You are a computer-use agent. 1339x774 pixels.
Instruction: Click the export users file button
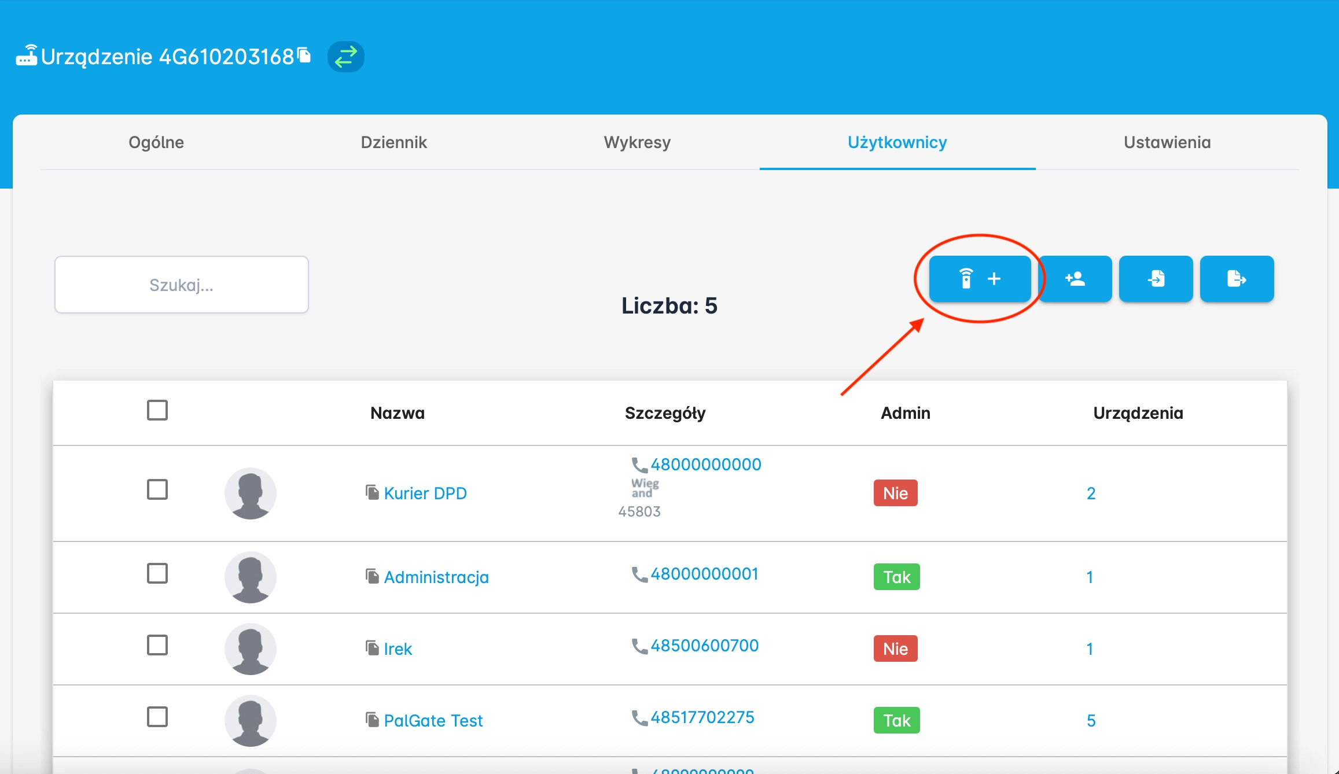coord(1237,279)
